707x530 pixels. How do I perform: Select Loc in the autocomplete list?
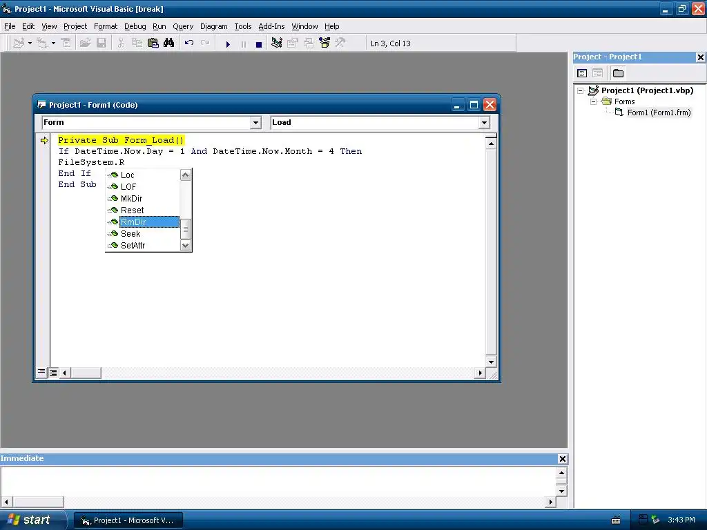coord(127,175)
